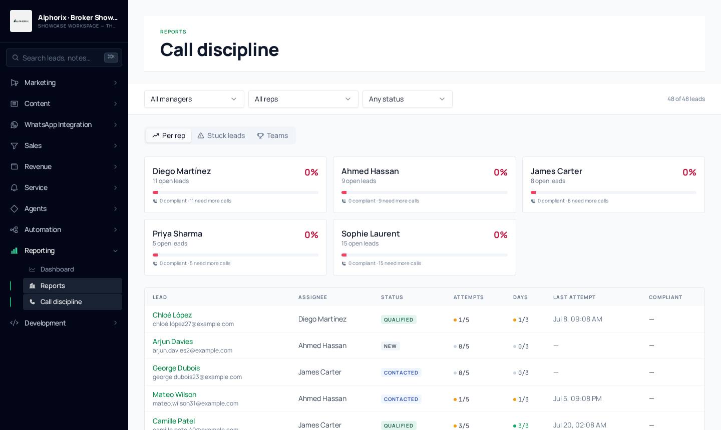
Task: Click the Last Attempt column header
Action: [x=574, y=297]
